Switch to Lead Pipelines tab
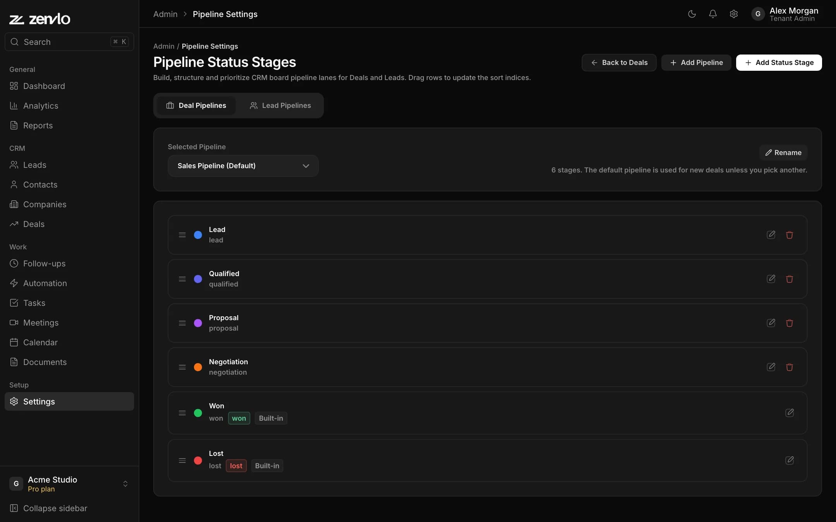This screenshot has height=522, width=836. pyautogui.click(x=280, y=106)
